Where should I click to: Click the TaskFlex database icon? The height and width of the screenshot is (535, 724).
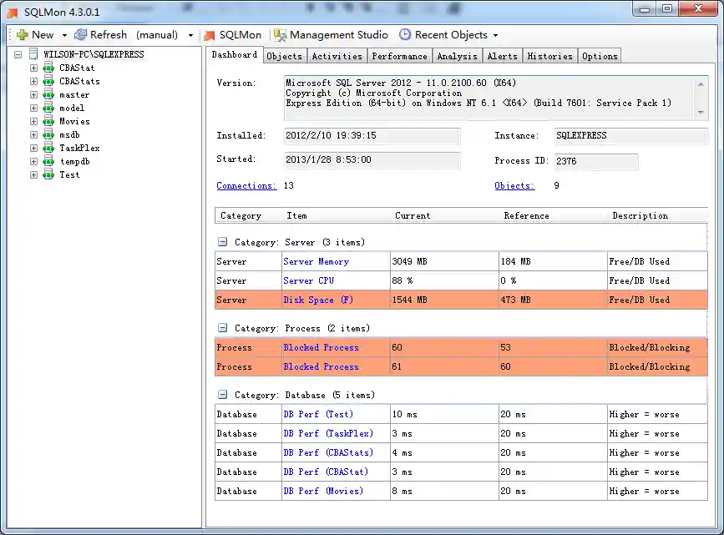[48, 148]
